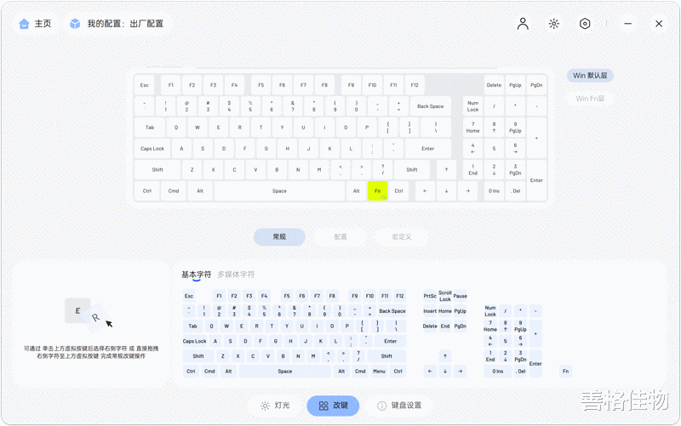Select Back Space on upper virtual keyboard

click(x=430, y=106)
